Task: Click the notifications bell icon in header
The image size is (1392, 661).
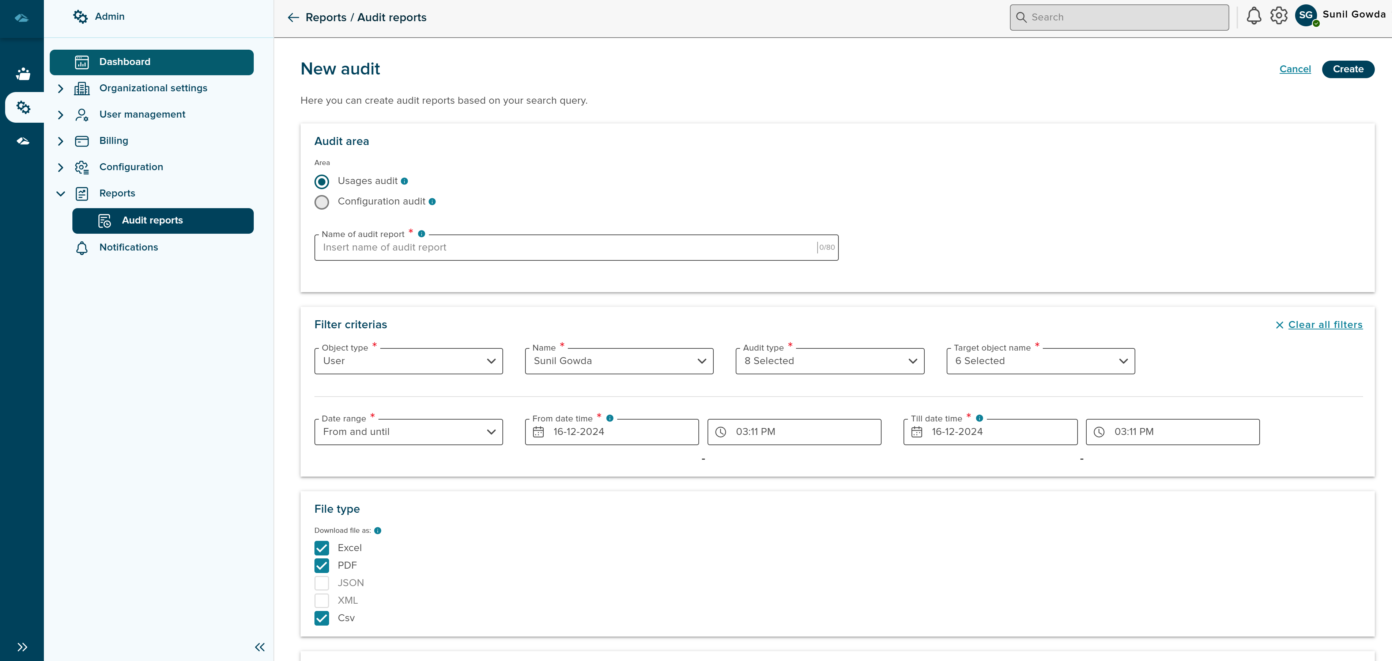Action: pos(1254,16)
